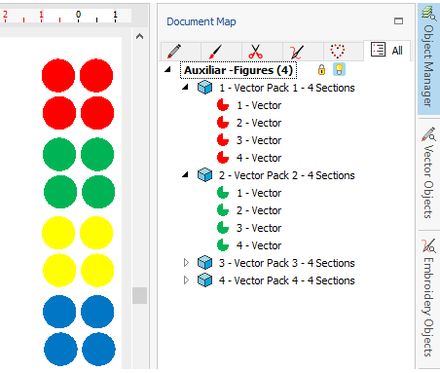This screenshot has height=373, width=440.
Task: Click red shape icon of Pack 1's 4 - Vector
Action: (x=223, y=158)
